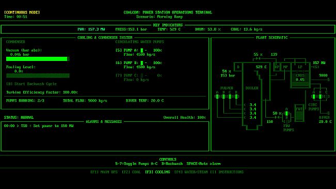Click feedwater pump A indicator in schematic
336x189 pixels.
[x=286, y=114]
